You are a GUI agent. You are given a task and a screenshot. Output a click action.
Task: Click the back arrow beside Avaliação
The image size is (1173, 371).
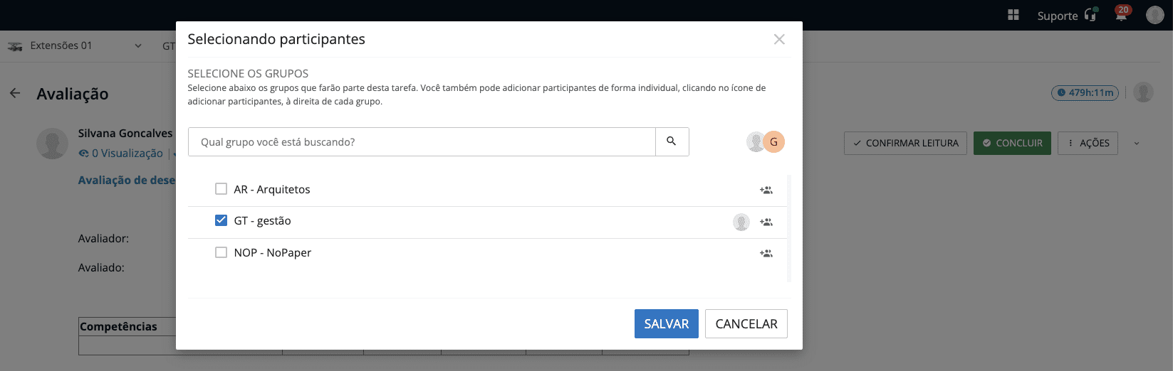point(15,93)
